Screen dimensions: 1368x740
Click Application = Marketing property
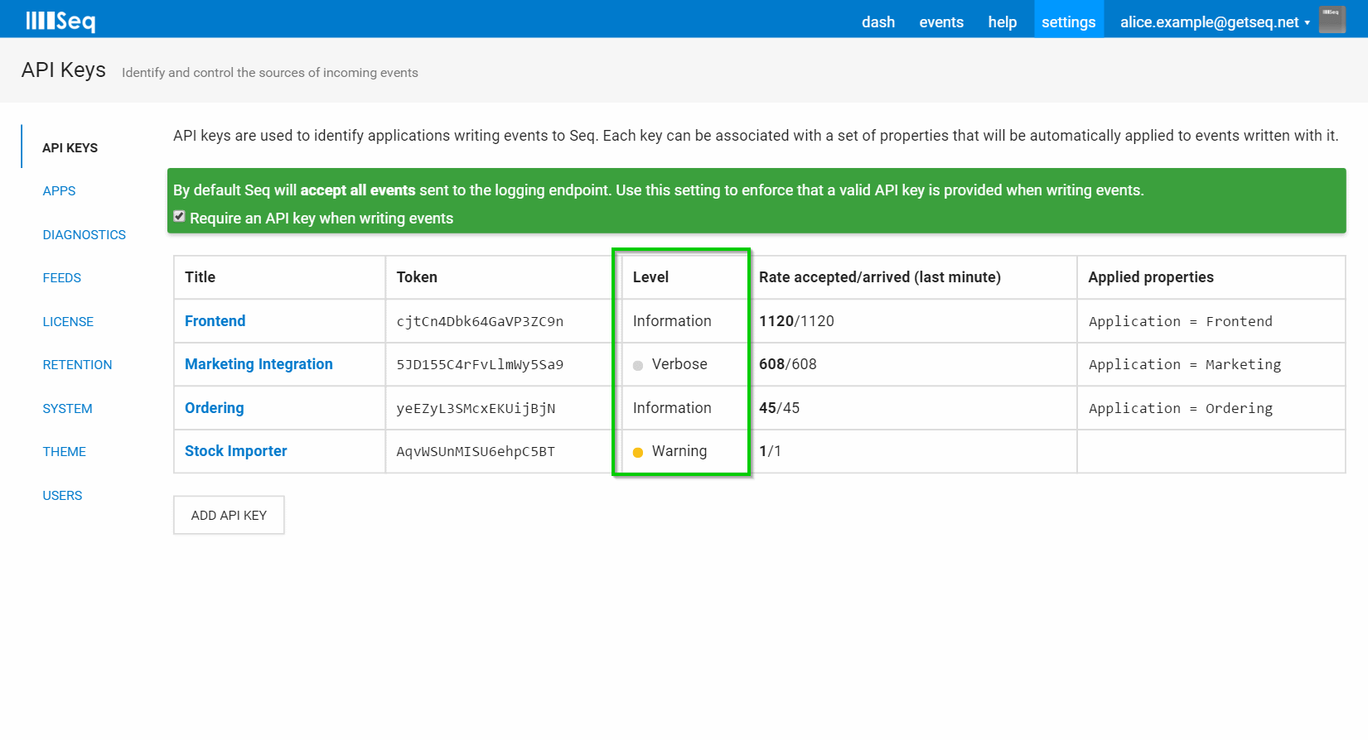coord(1185,364)
